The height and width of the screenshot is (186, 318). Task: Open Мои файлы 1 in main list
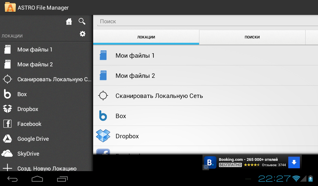point(206,55)
